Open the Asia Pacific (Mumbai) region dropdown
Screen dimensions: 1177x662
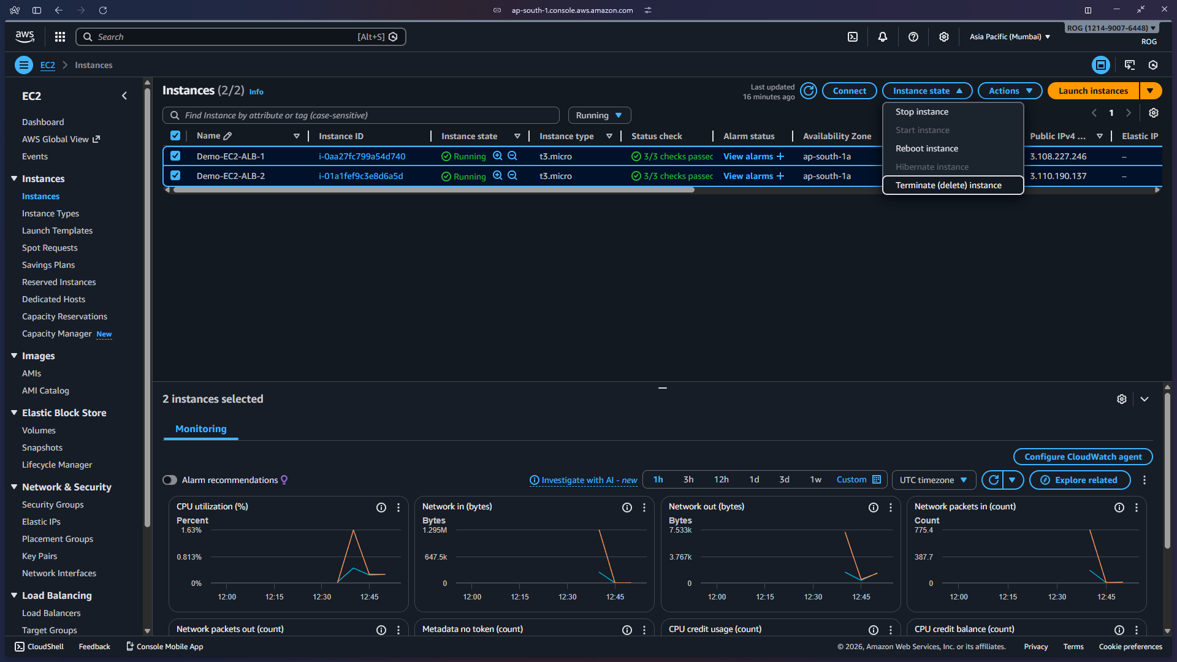point(1008,37)
